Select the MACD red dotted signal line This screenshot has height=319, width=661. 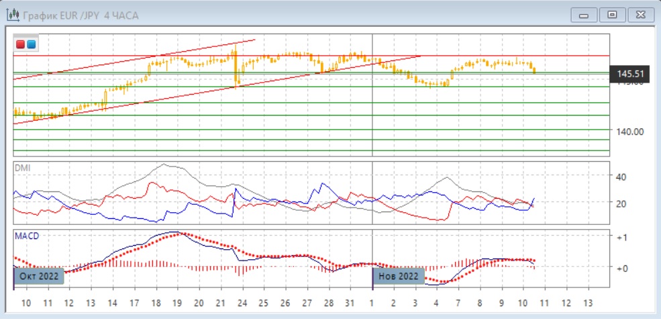(201, 241)
